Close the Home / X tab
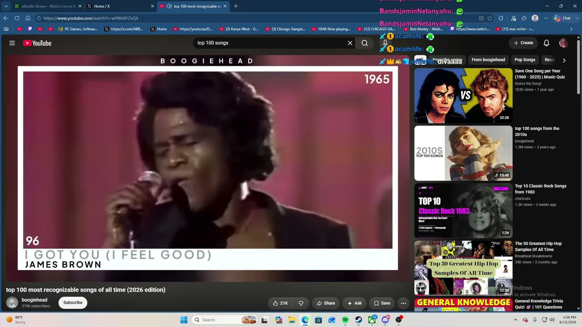Screen dimensions: 582x327 click(x=152, y=6)
